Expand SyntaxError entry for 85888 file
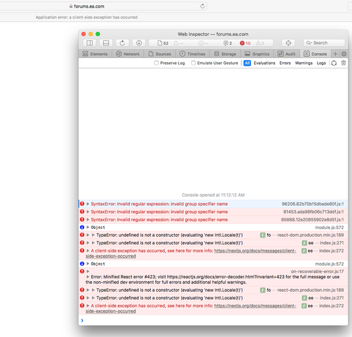 coord(88,220)
